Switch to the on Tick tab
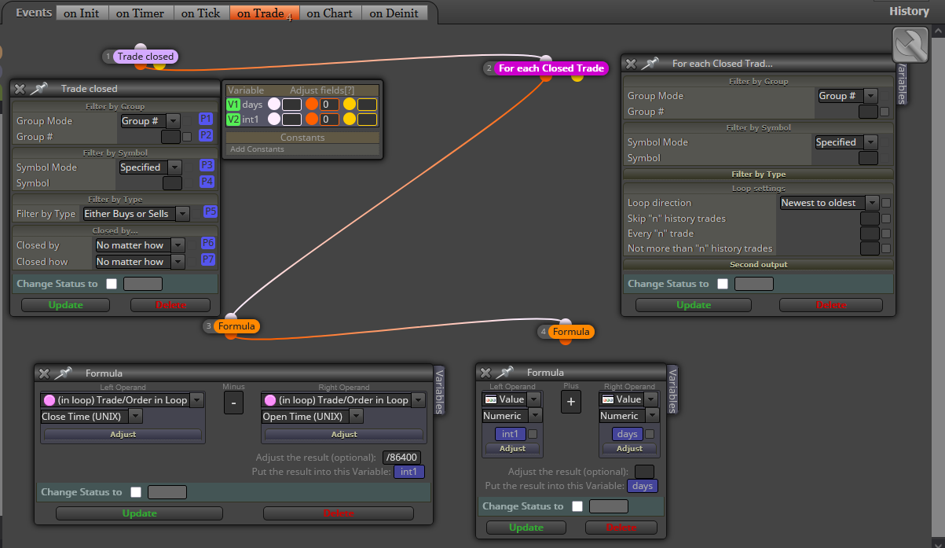This screenshot has width=945, height=548. tap(200, 13)
